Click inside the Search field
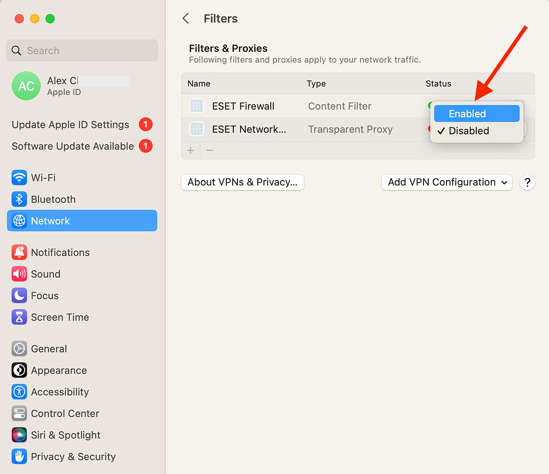The height and width of the screenshot is (474, 549). click(81, 50)
